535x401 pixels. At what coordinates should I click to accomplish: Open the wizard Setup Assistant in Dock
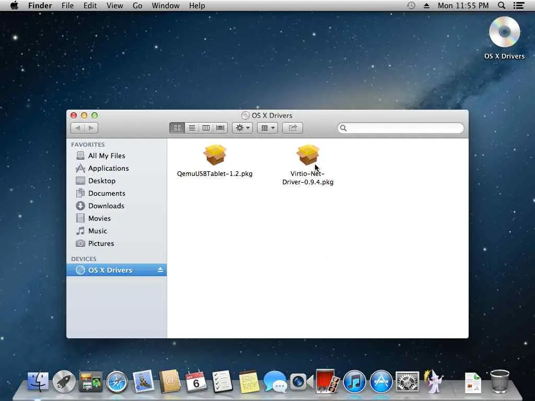[433, 381]
